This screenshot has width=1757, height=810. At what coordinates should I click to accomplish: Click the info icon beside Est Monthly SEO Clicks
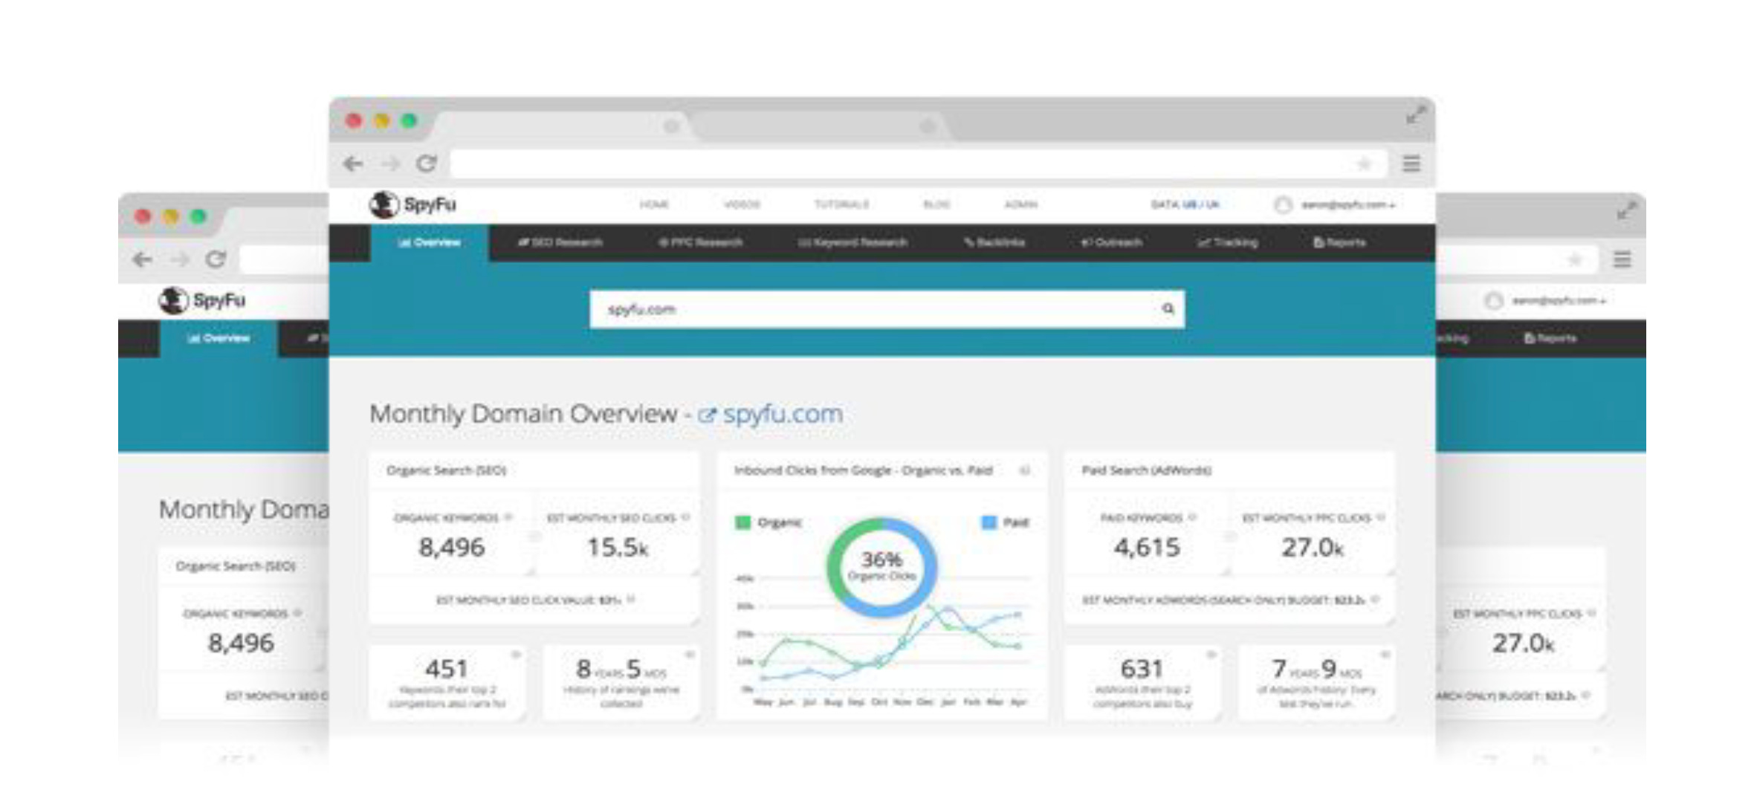tap(685, 517)
